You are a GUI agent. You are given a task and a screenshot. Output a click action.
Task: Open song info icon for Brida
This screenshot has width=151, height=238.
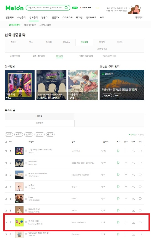pyautogui.click(x=26, y=210)
